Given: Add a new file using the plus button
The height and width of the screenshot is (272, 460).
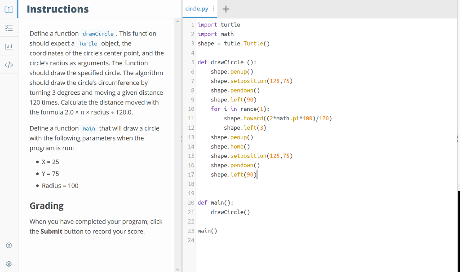Looking at the screenshot, I should (x=226, y=9).
